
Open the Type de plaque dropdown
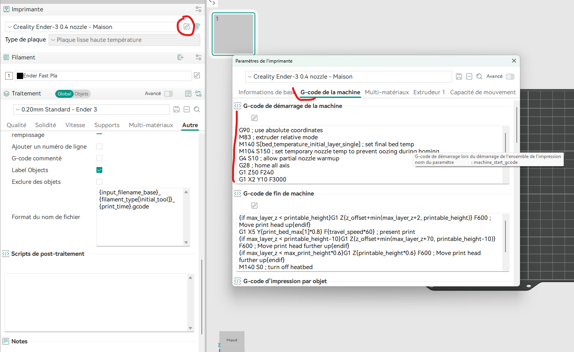click(124, 40)
